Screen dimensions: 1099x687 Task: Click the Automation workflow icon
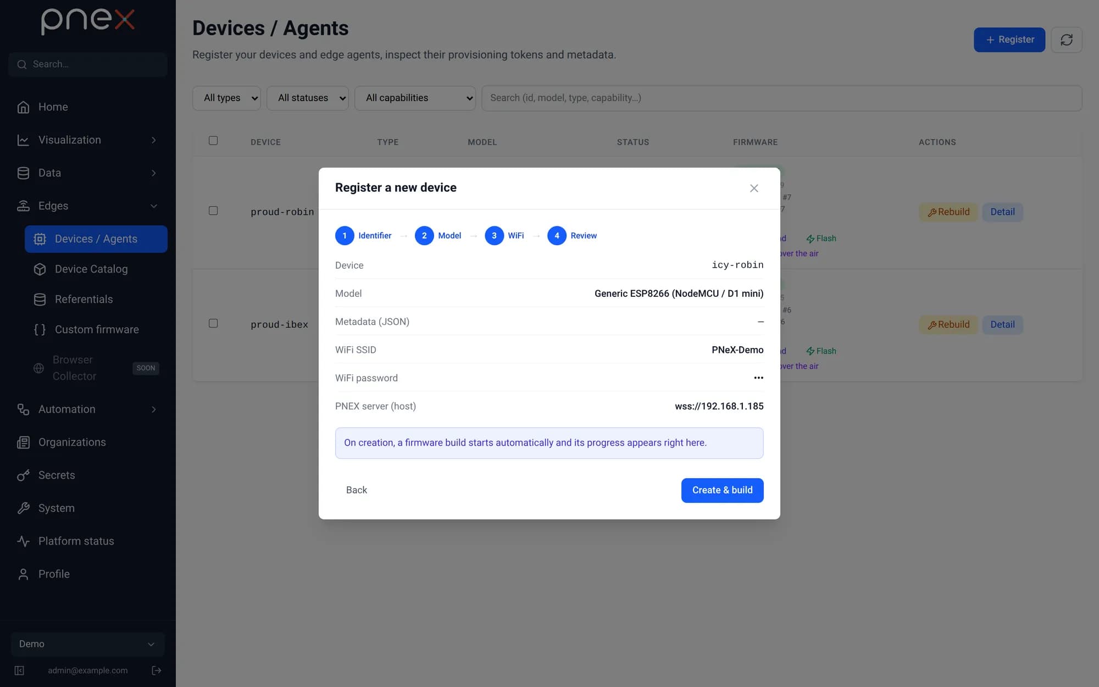coord(23,409)
